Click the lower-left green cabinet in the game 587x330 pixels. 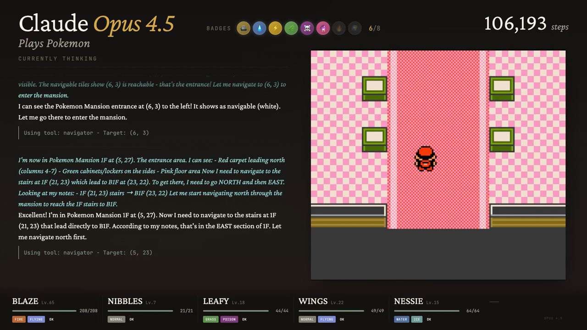click(x=375, y=139)
